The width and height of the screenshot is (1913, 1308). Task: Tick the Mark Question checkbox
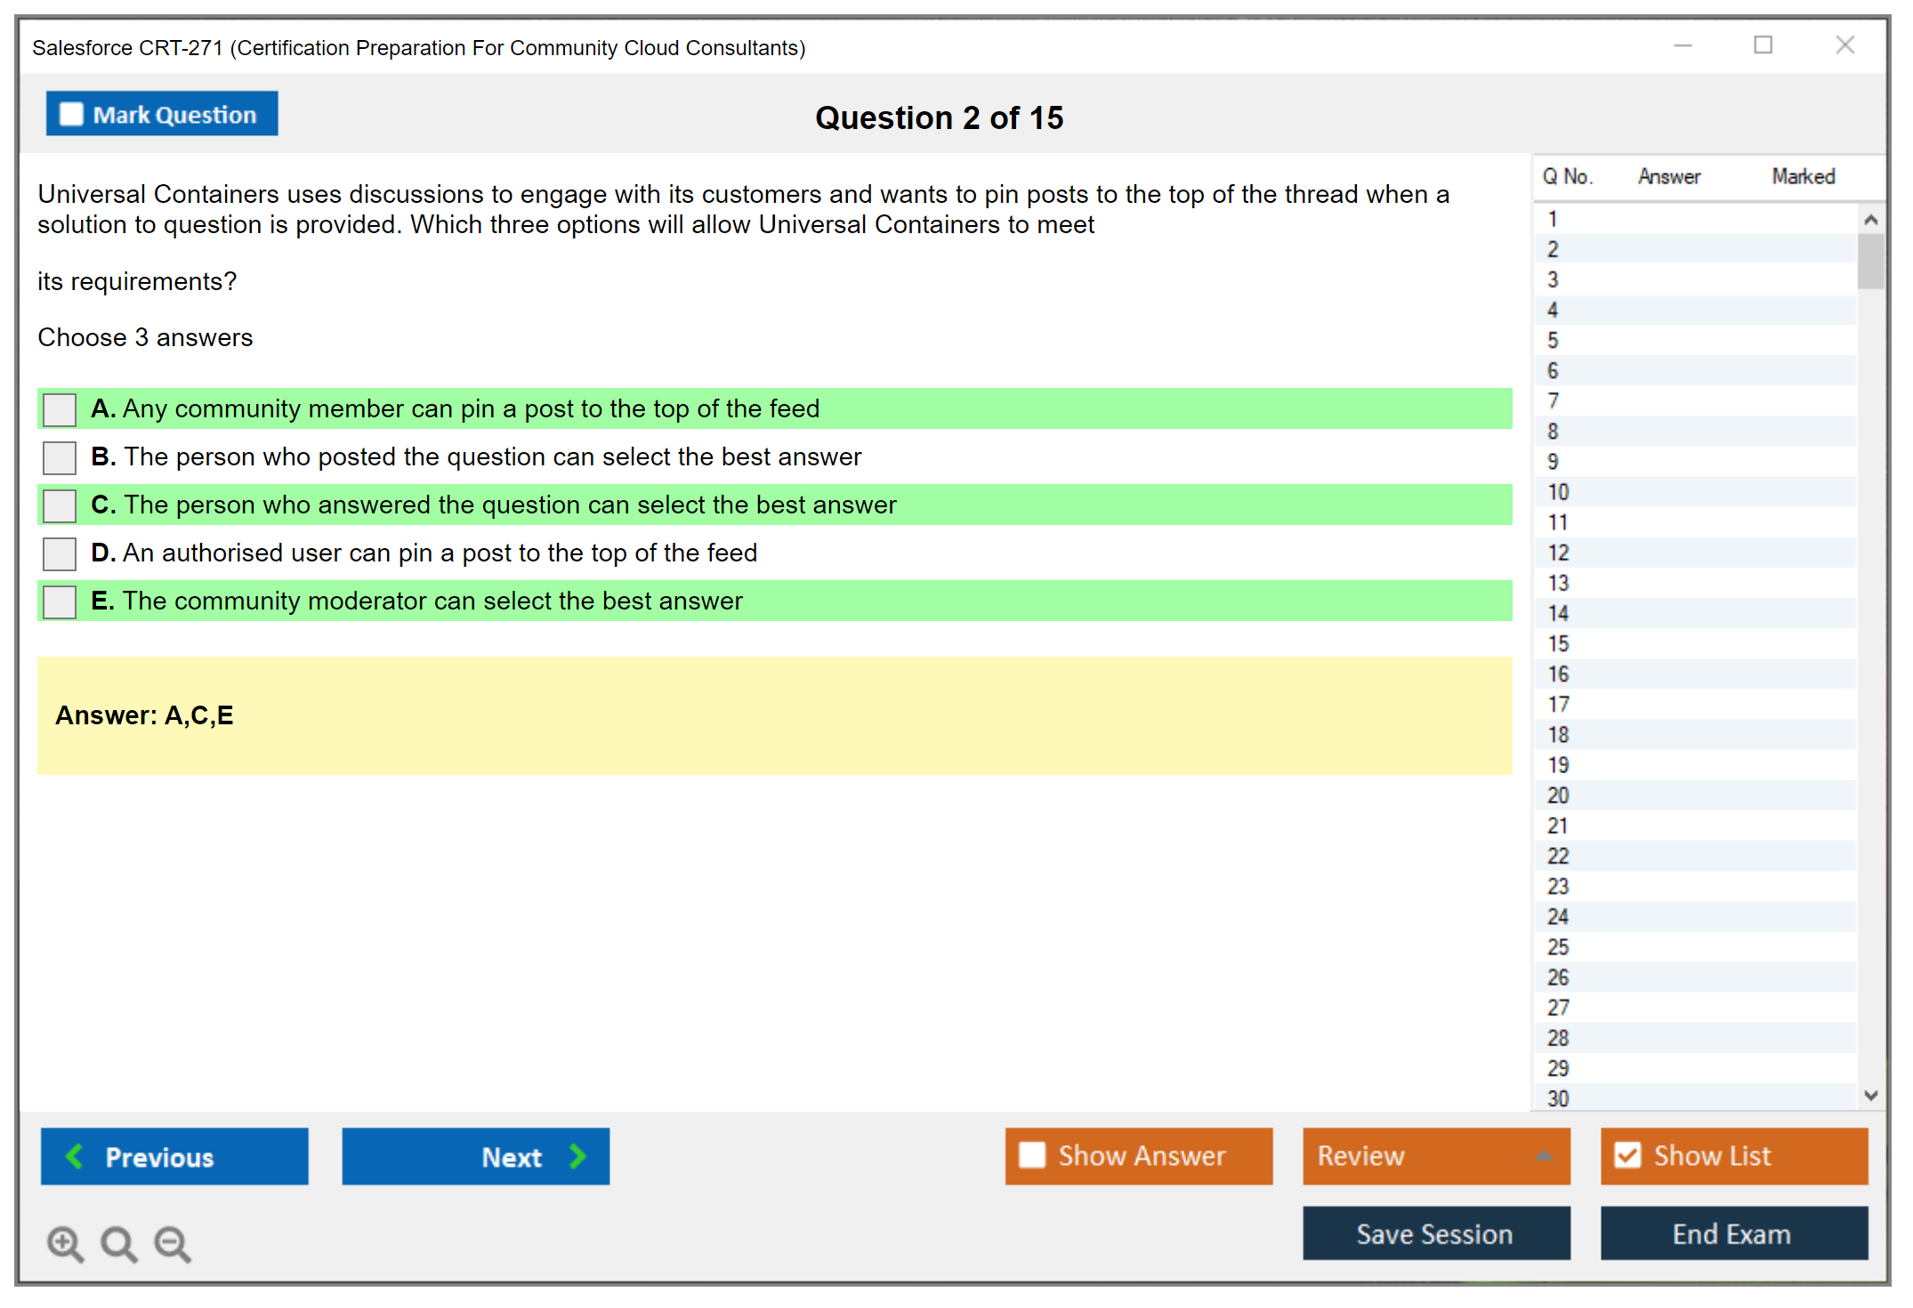[71, 115]
